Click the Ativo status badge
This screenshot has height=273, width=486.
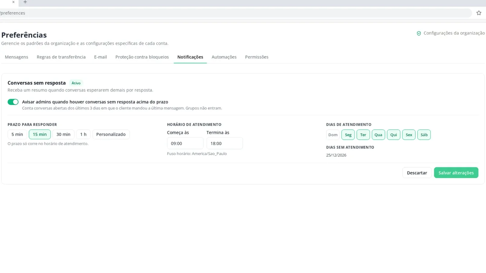pyautogui.click(x=76, y=83)
